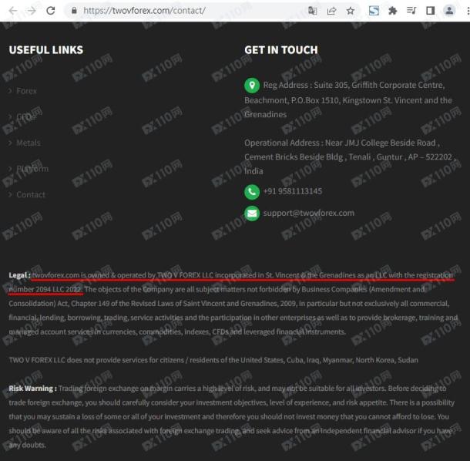The width and height of the screenshot is (470, 461).
Task: Click the chevron beside Forex
Action: pyautogui.click(x=11, y=91)
